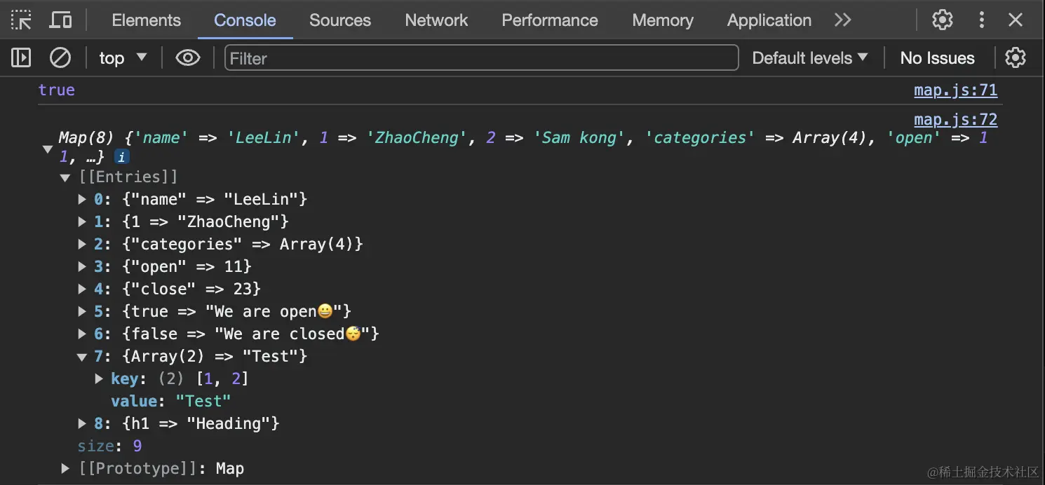
Task: Activate the inspect element selector icon
Action: point(21,20)
